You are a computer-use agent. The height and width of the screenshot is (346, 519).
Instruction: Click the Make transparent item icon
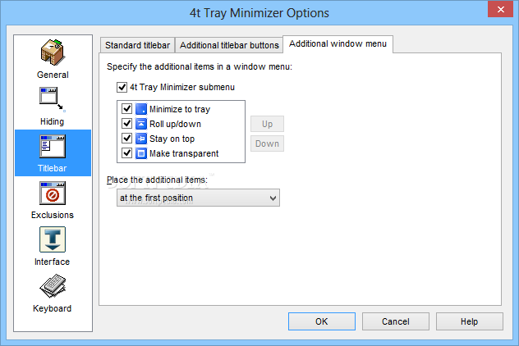click(141, 153)
